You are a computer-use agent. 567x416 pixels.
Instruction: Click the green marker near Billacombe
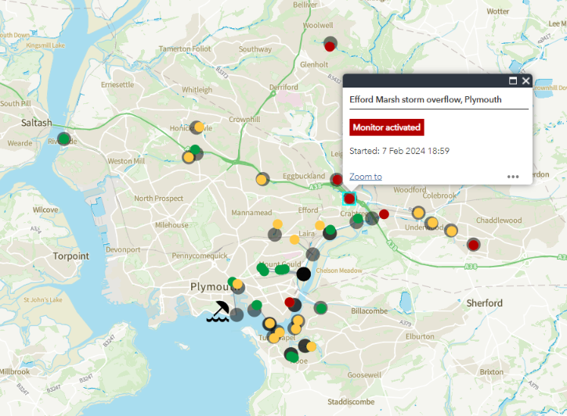321,308
